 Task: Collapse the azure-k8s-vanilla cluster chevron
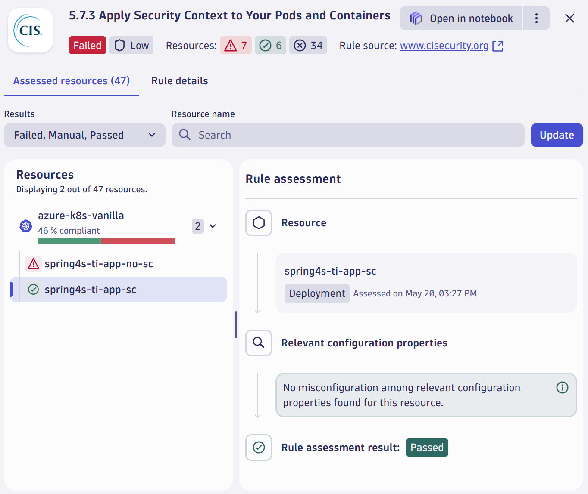[212, 226]
